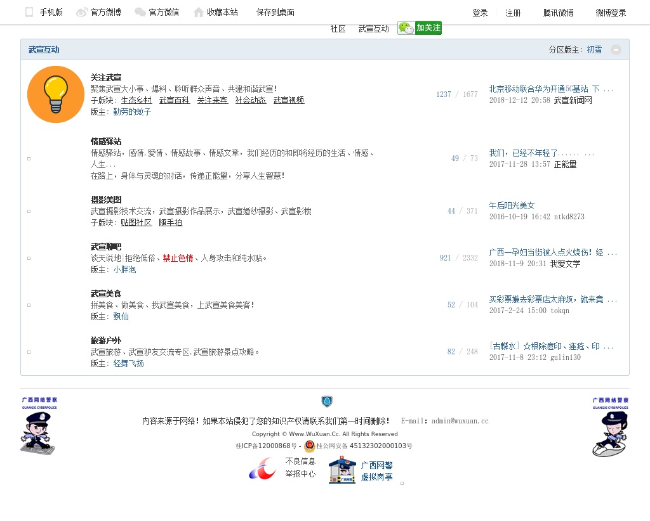Open the official Weibo icon
Image resolution: width=650 pixels, height=521 pixels.
pyautogui.click(x=82, y=12)
